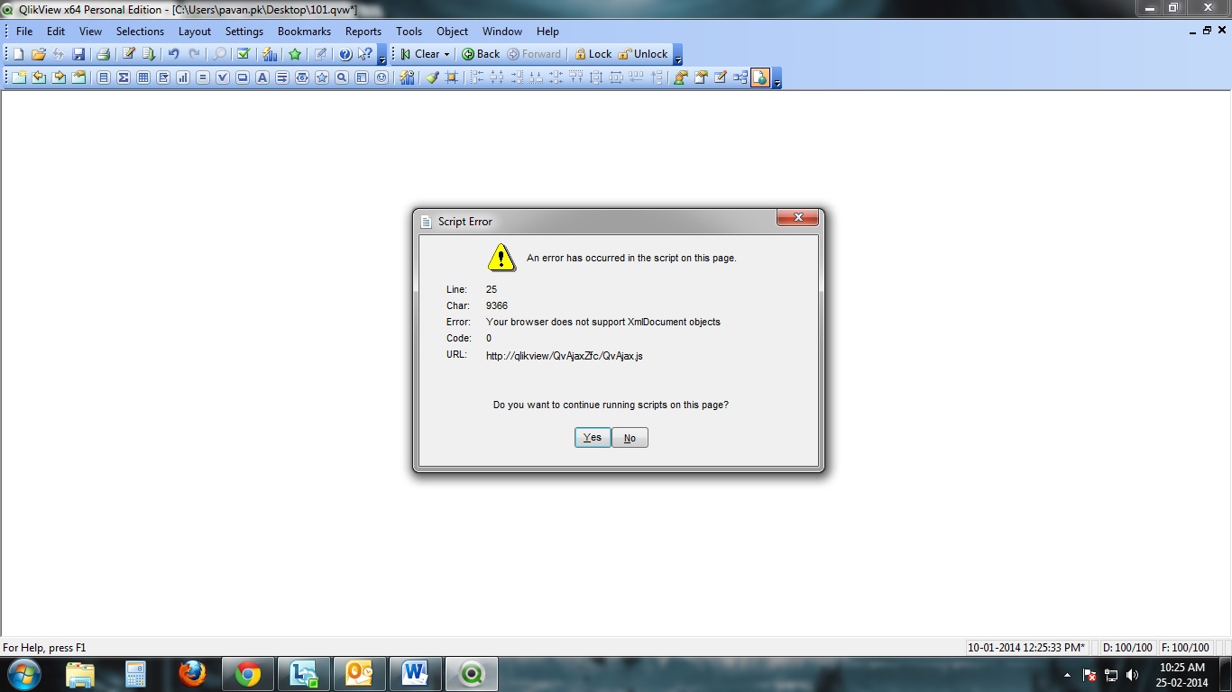Add a bookmark with the green star
This screenshot has height=692, width=1232.
(x=295, y=54)
